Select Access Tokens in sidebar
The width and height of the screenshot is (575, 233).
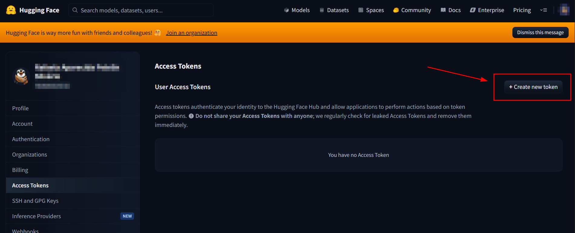click(73, 185)
